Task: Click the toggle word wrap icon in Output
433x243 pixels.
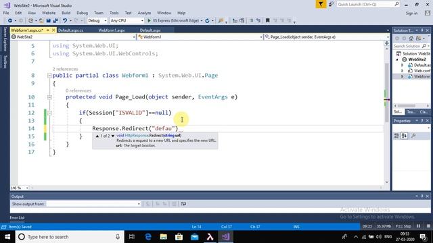Action: point(183,204)
